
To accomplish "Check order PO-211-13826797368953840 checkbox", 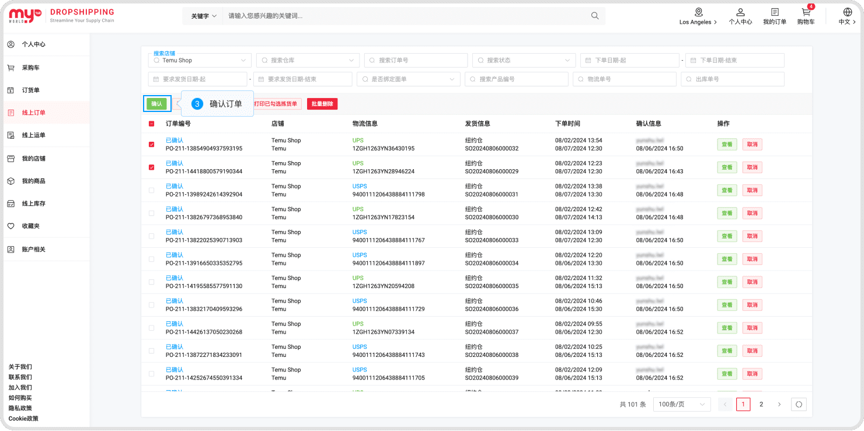I will (152, 213).
